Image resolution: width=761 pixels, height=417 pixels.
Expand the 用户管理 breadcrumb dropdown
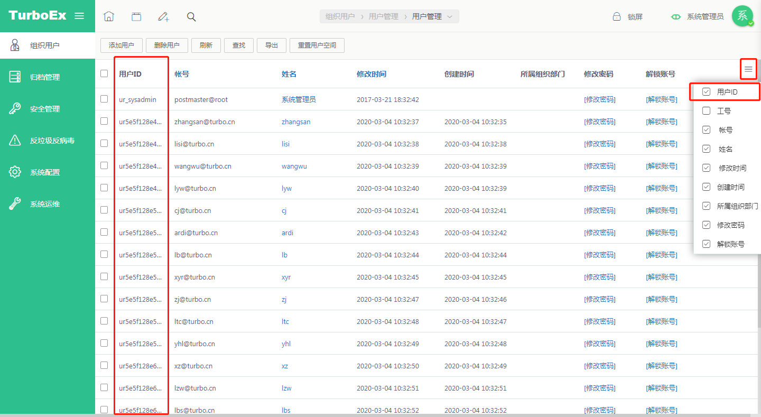(x=450, y=16)
